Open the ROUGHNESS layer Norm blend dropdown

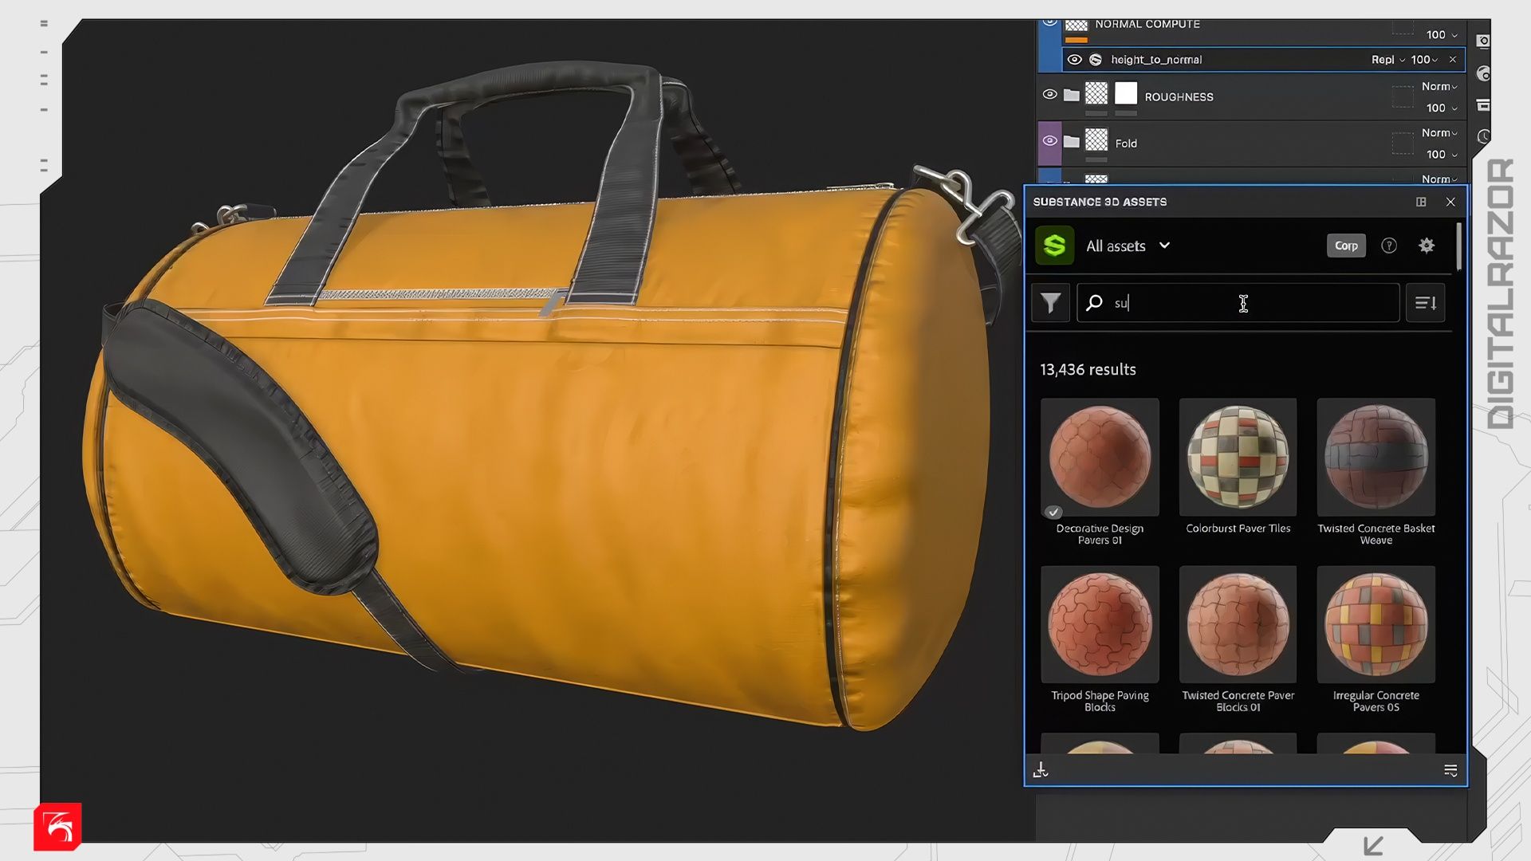1439,86
